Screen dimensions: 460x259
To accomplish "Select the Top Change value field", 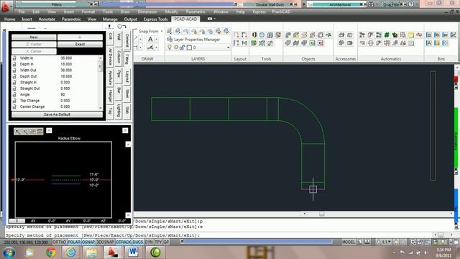I will 65,101.
